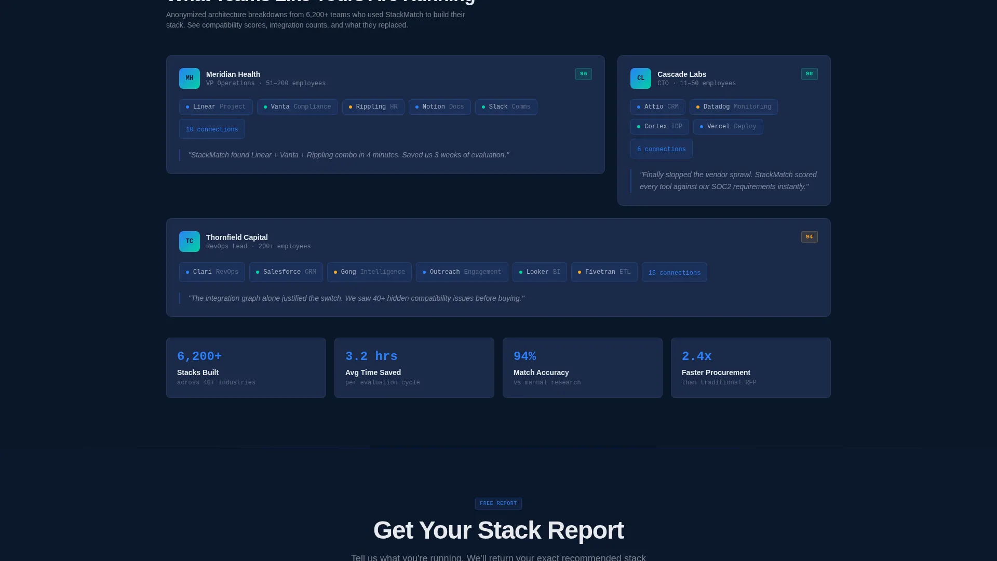Select the Cascade Labs score badge 98
The width and height of the screenshot is (997, 561).
[810, 74]
